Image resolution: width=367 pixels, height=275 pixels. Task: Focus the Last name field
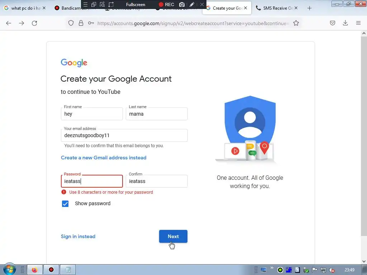(157, 114)
